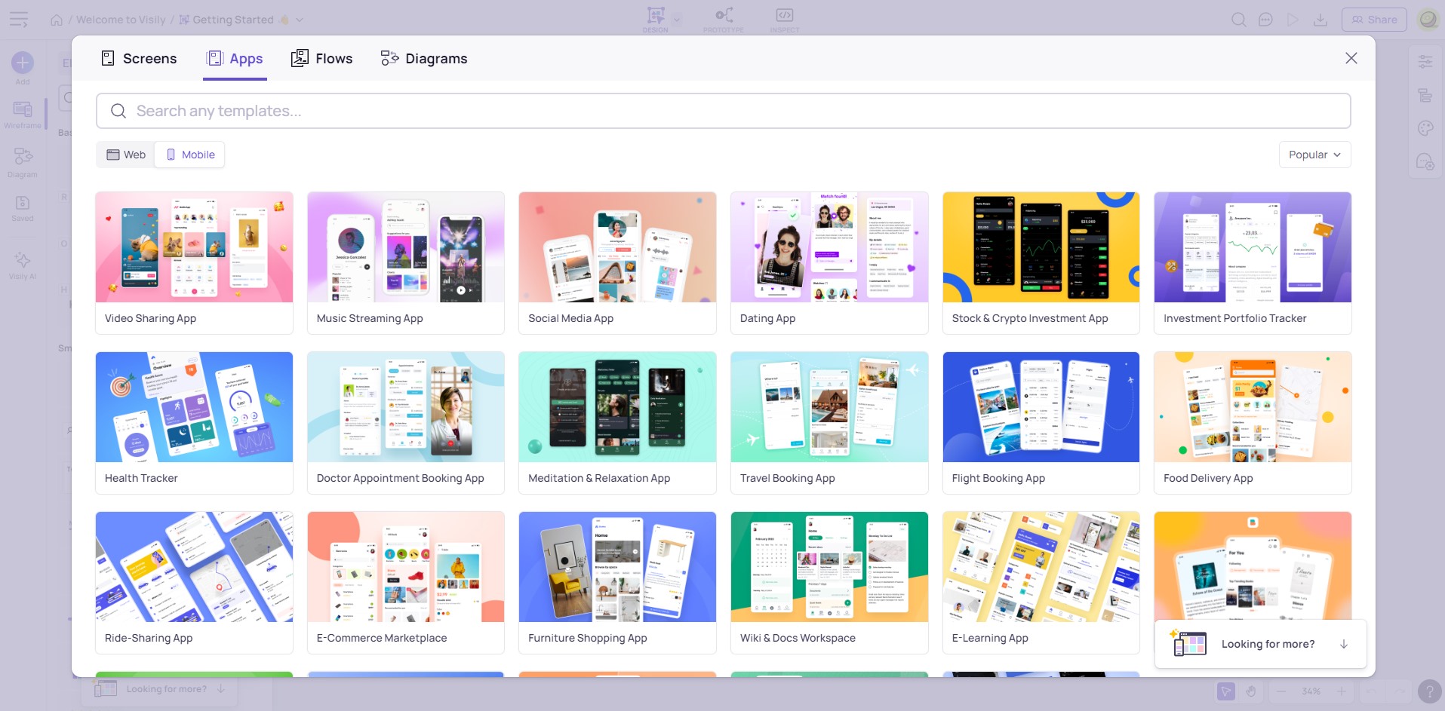This screenshot has height=711, width=1445.
Task: Open the Popular sort dropdown
Action: click(x=1314, y=155)
